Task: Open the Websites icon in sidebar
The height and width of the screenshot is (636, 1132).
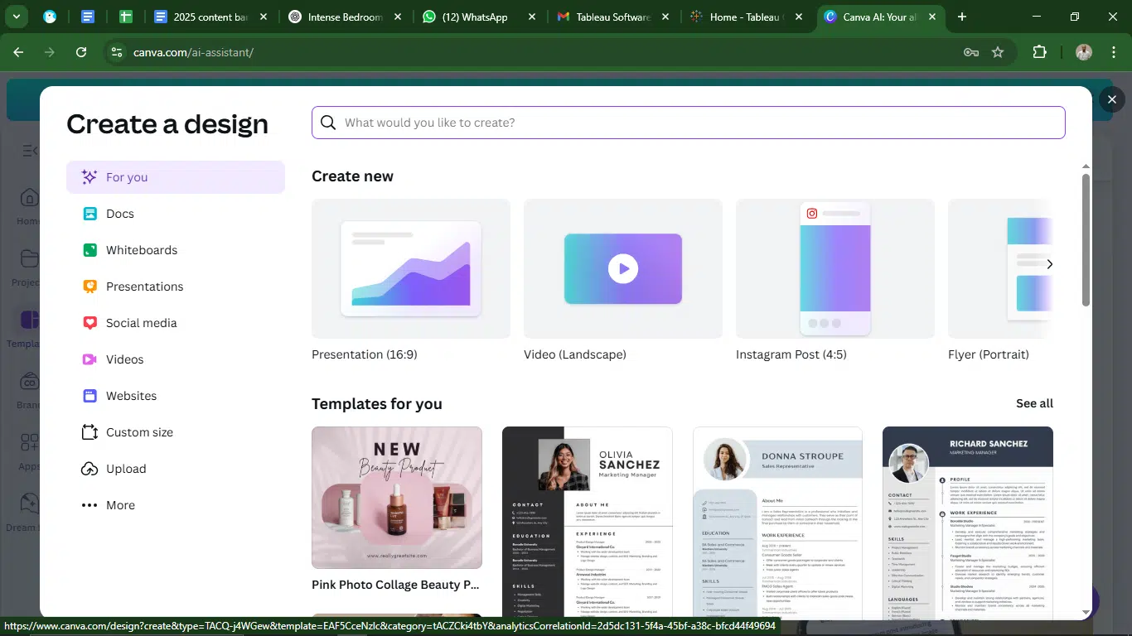Action: (x=89, y=396)
